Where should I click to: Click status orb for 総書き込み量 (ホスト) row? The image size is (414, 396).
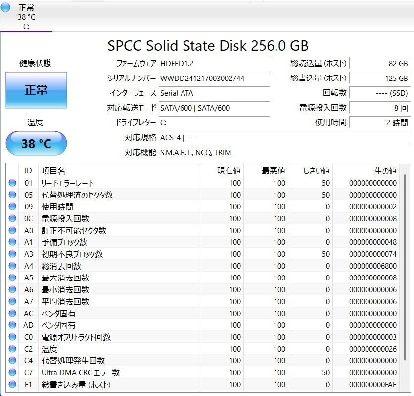12,385
